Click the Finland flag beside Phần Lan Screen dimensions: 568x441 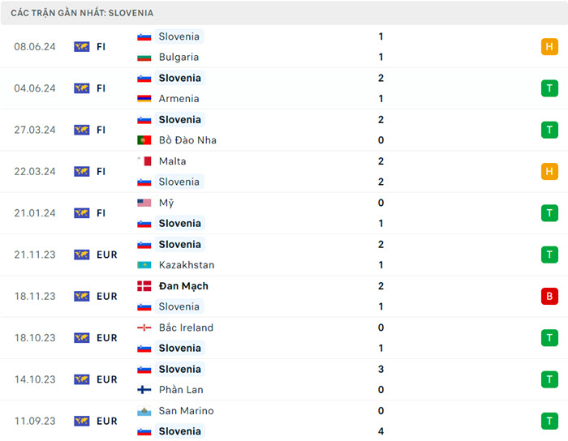144,390
